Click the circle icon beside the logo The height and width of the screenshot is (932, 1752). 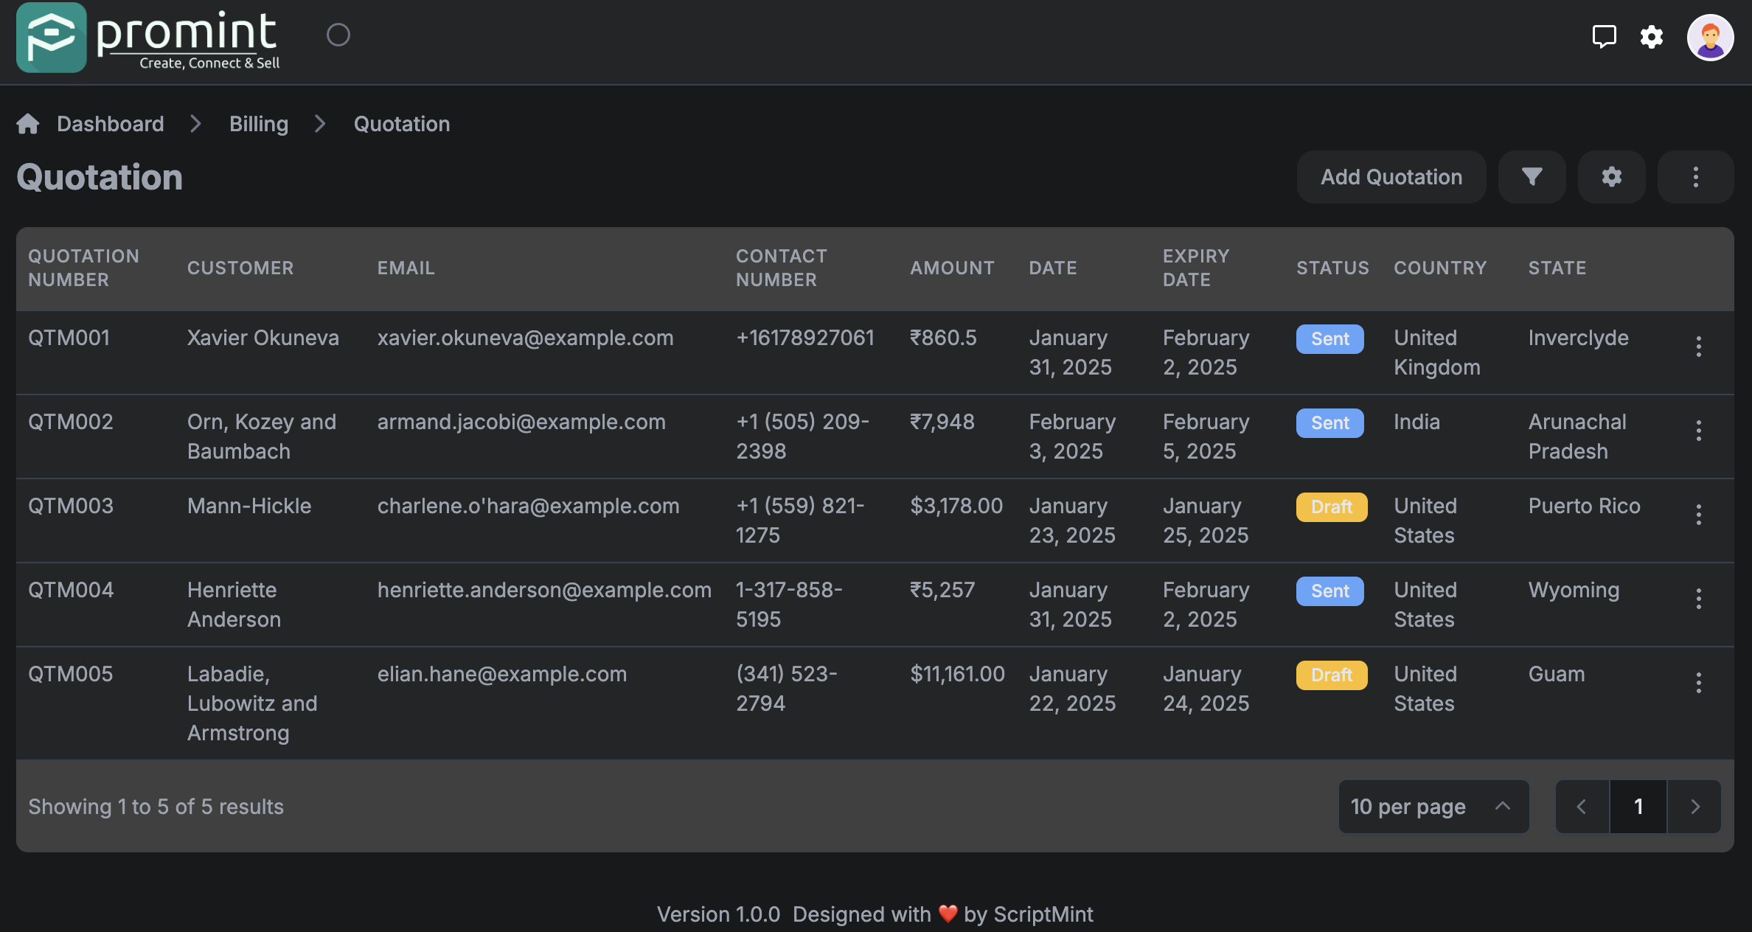[x=338, y=35]
